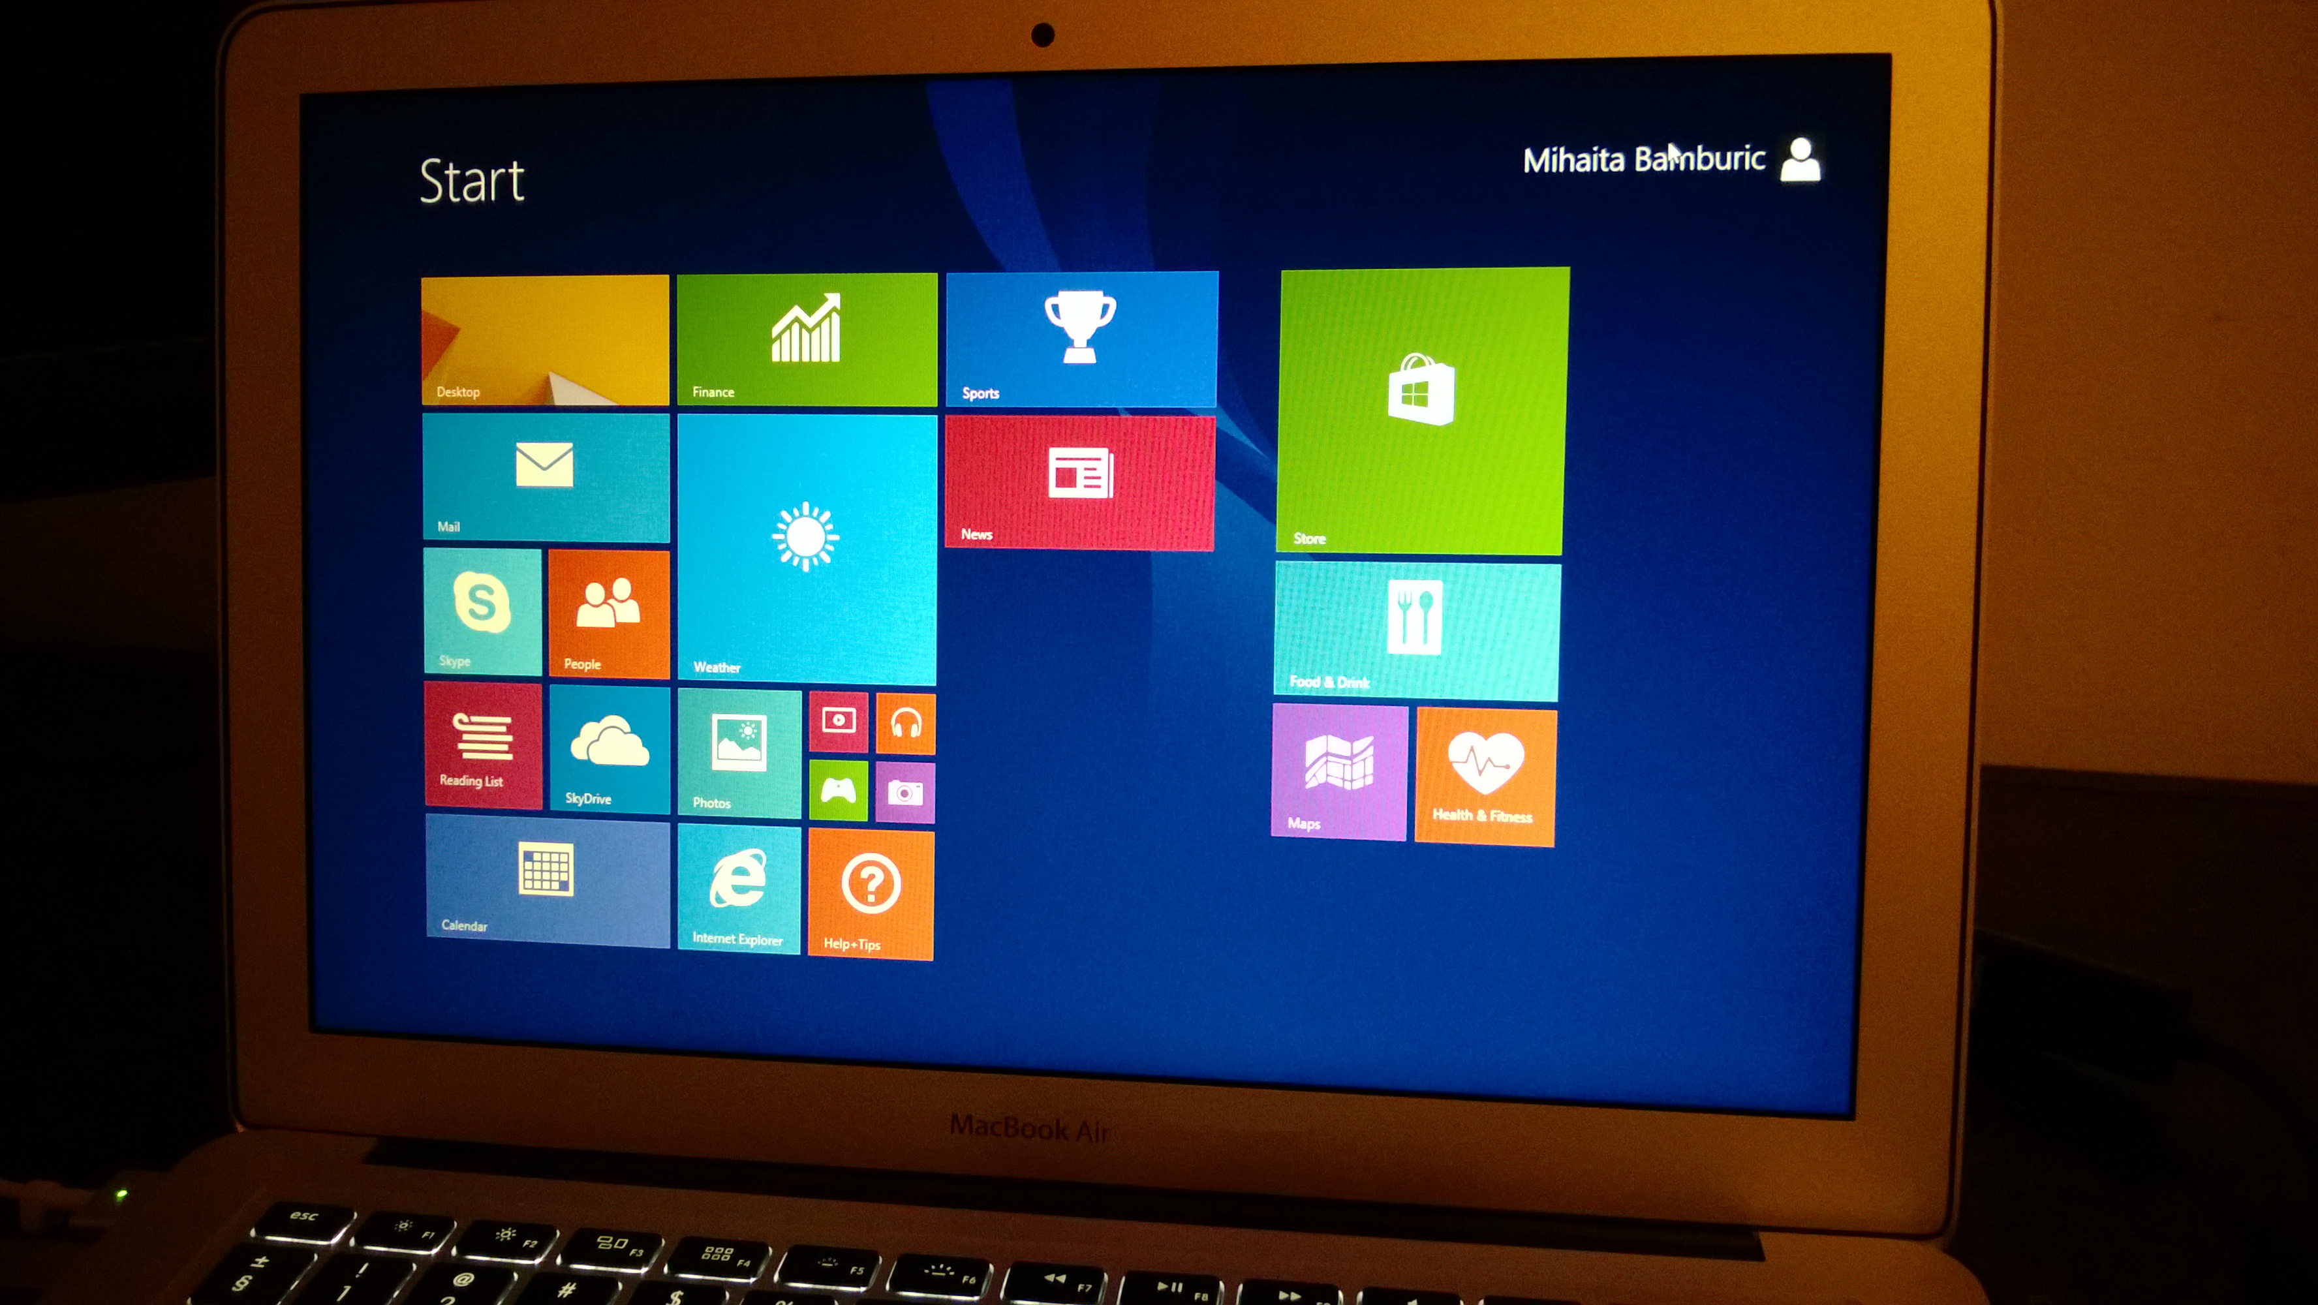This screenshot has width=2318, height=1305.
Task: Launch Internet Explorer tile
Action: point(739,895)
